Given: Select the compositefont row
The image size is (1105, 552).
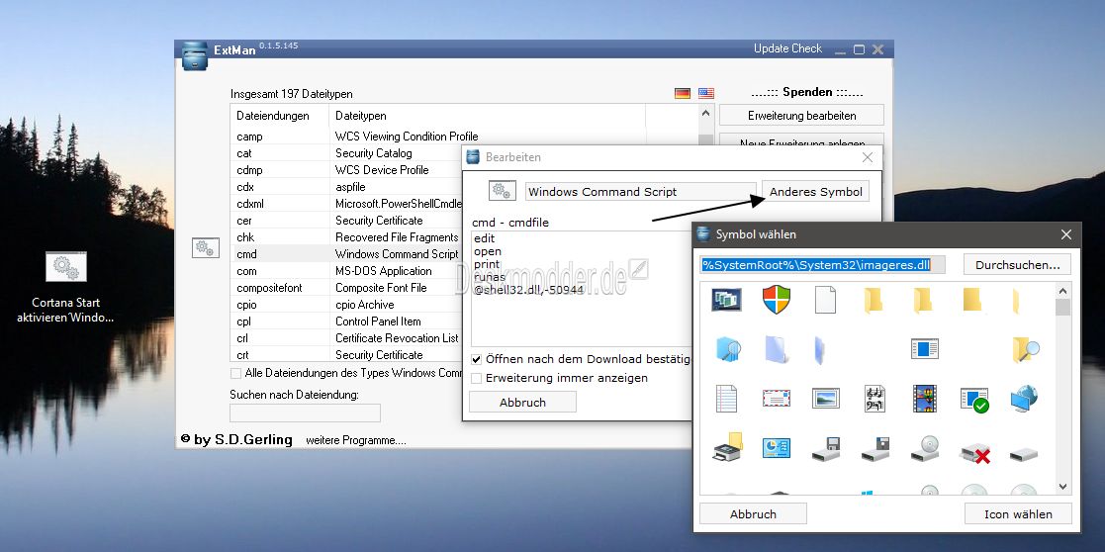Looking at the screenshot, I should [346, 288].
